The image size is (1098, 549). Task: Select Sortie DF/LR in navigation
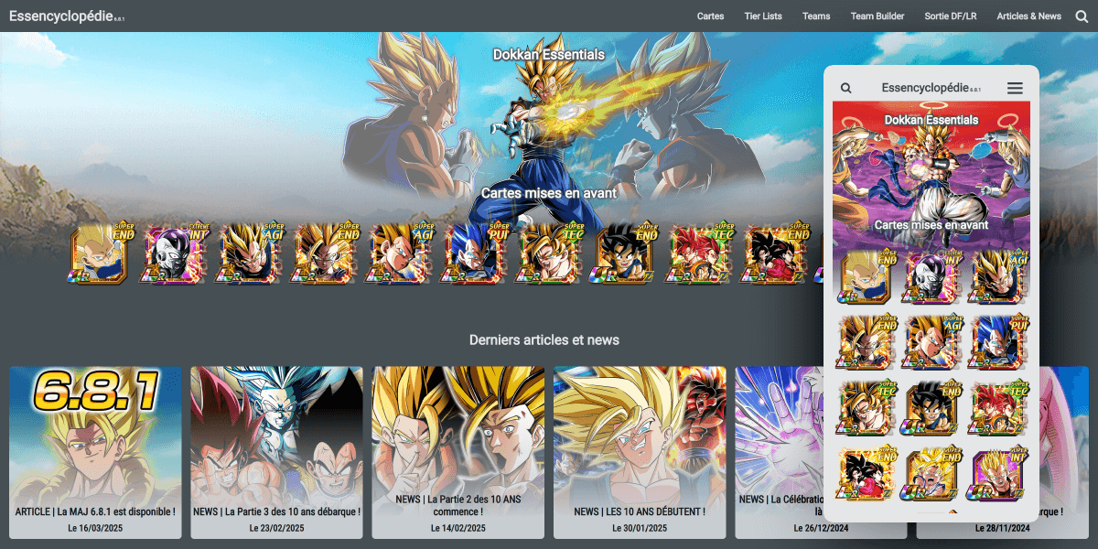coord(951,16)
